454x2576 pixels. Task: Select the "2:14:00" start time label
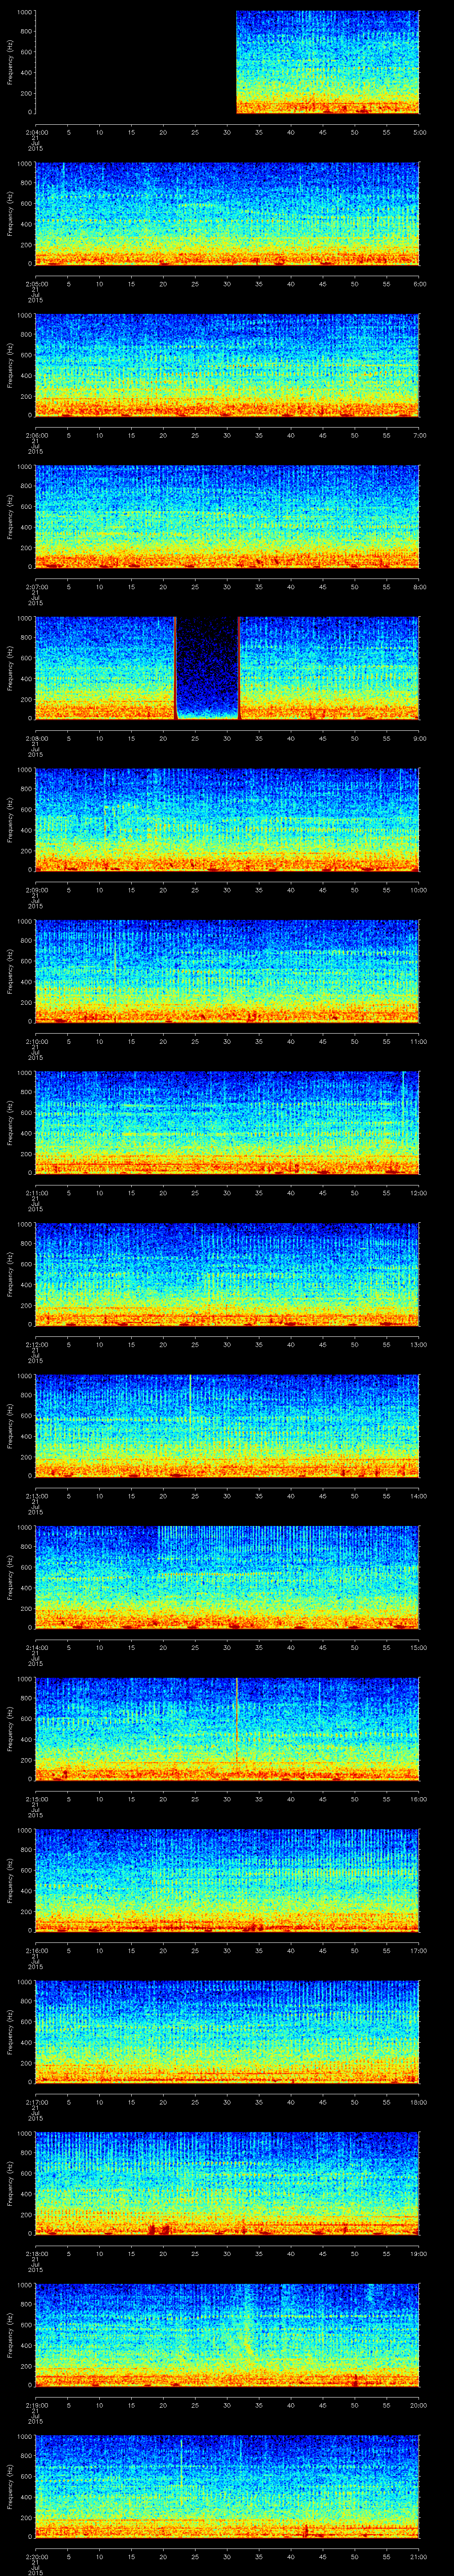point(36,1647)
